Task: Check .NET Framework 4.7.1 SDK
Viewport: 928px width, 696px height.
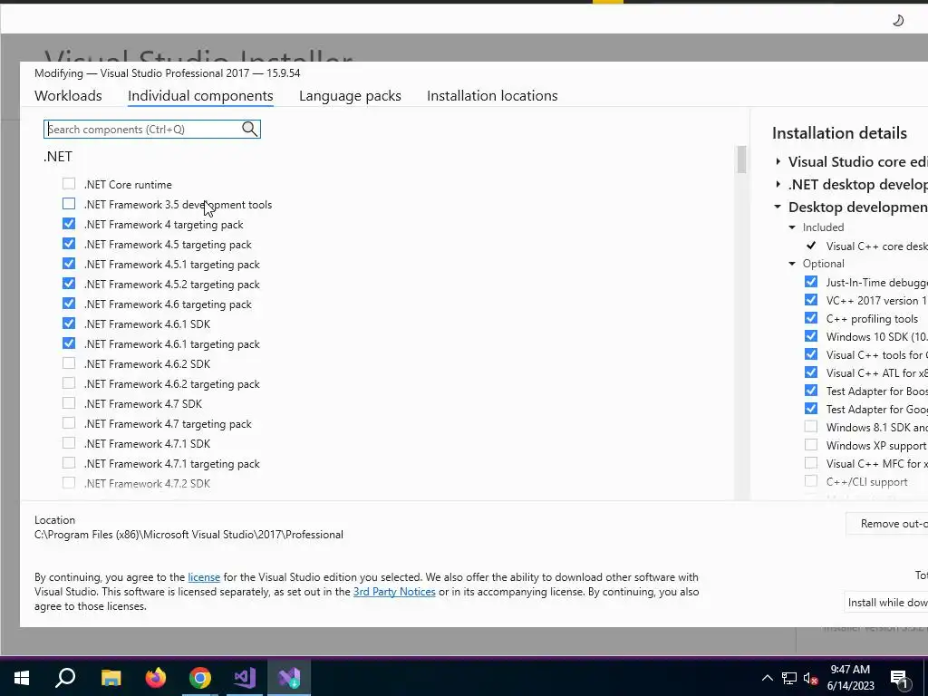Action: [x=69, y=443]
